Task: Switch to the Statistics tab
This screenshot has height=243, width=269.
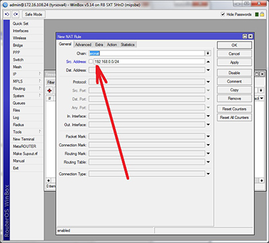Action: pyautogui.click(x=128, y=44)
